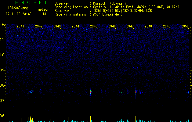Click the 1.0 kHz frequency label
The width and height of the screenshot is (192, 122).
[x=2, y=55]
